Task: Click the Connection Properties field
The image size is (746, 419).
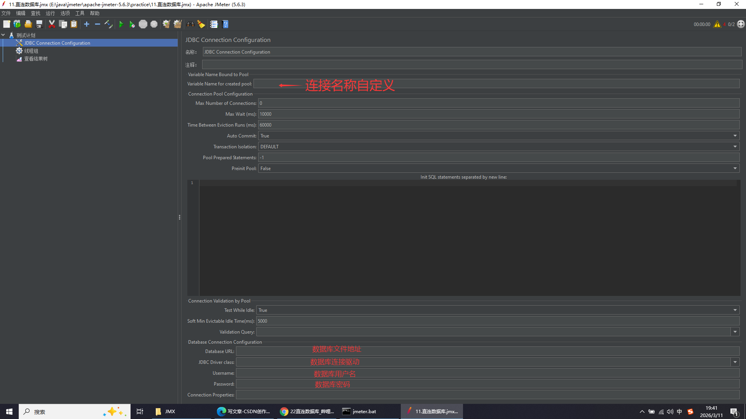Action: pyautogui.click(x=488, y=395)
